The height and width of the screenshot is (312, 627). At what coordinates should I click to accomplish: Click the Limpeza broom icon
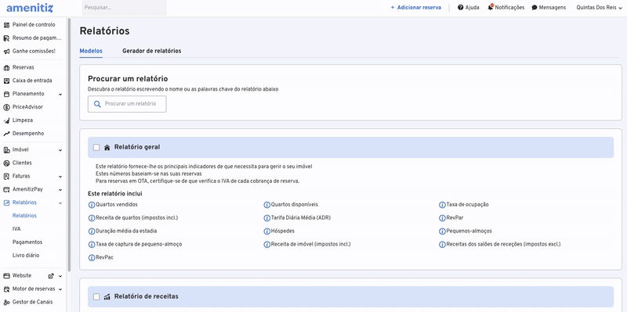6,120
